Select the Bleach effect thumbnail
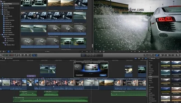 (165, 64)
